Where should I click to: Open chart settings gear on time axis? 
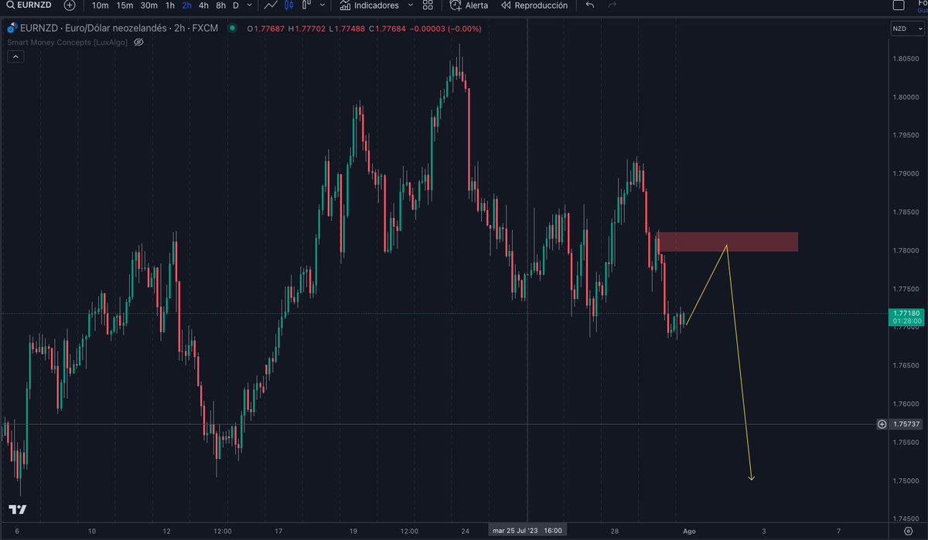[x=907, y=531]
